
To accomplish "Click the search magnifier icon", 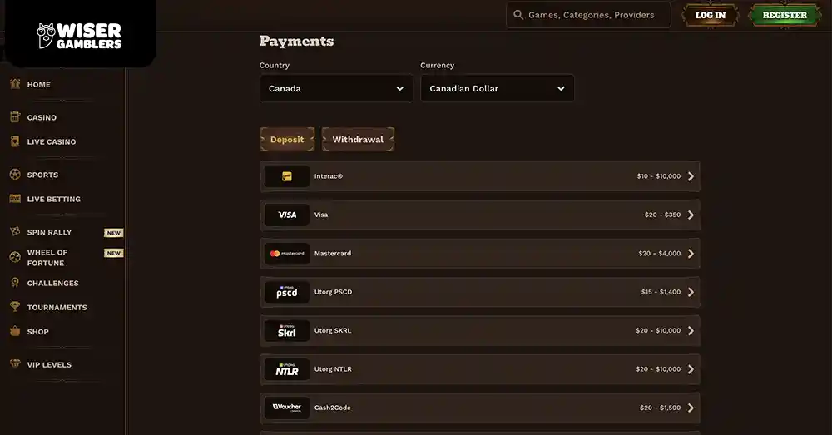I will point(518,15).
